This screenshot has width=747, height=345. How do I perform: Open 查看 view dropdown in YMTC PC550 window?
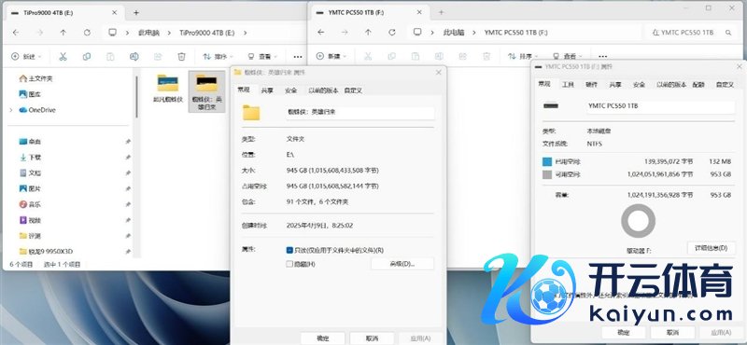point(568,56)
